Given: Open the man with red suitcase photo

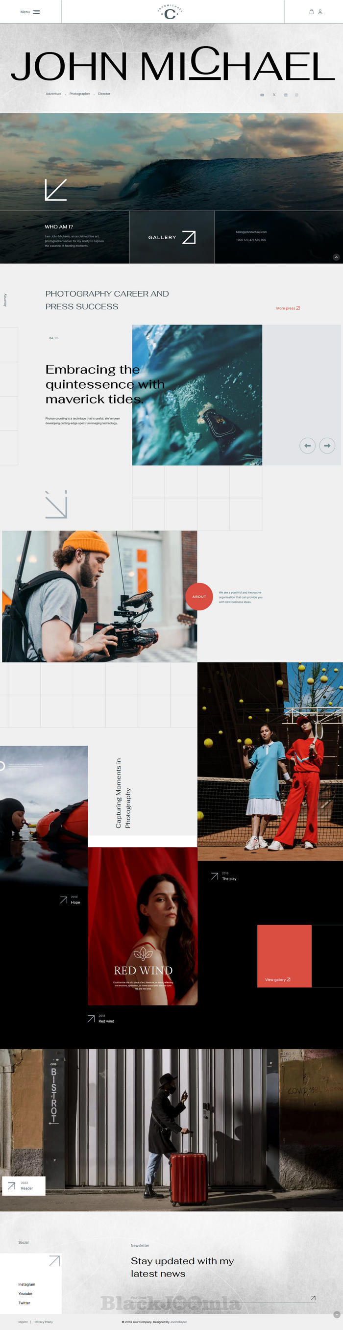Looking at the screenshot, I should click(x=171, y=1129).
